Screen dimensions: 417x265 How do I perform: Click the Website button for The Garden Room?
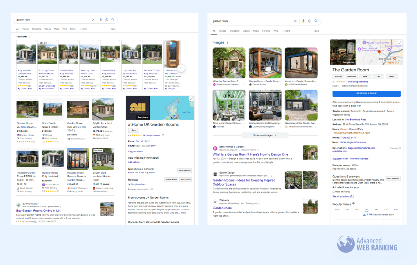coord(338,77)
